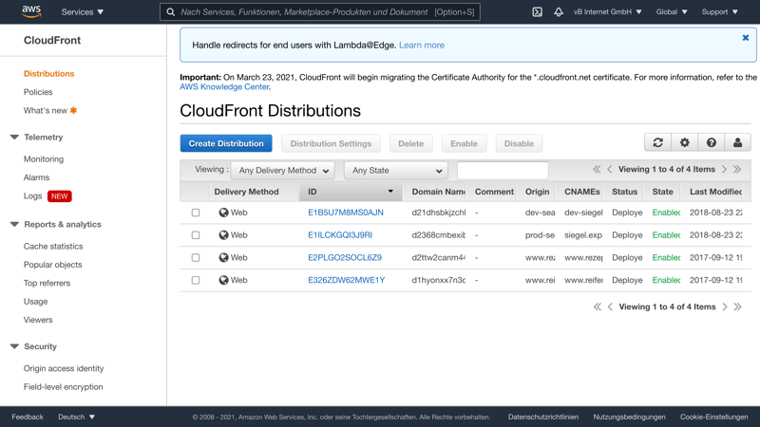This screenshot has height=427, width=760.
Task: Click the refresh distributions icon
Action: (x=657, y=142)
